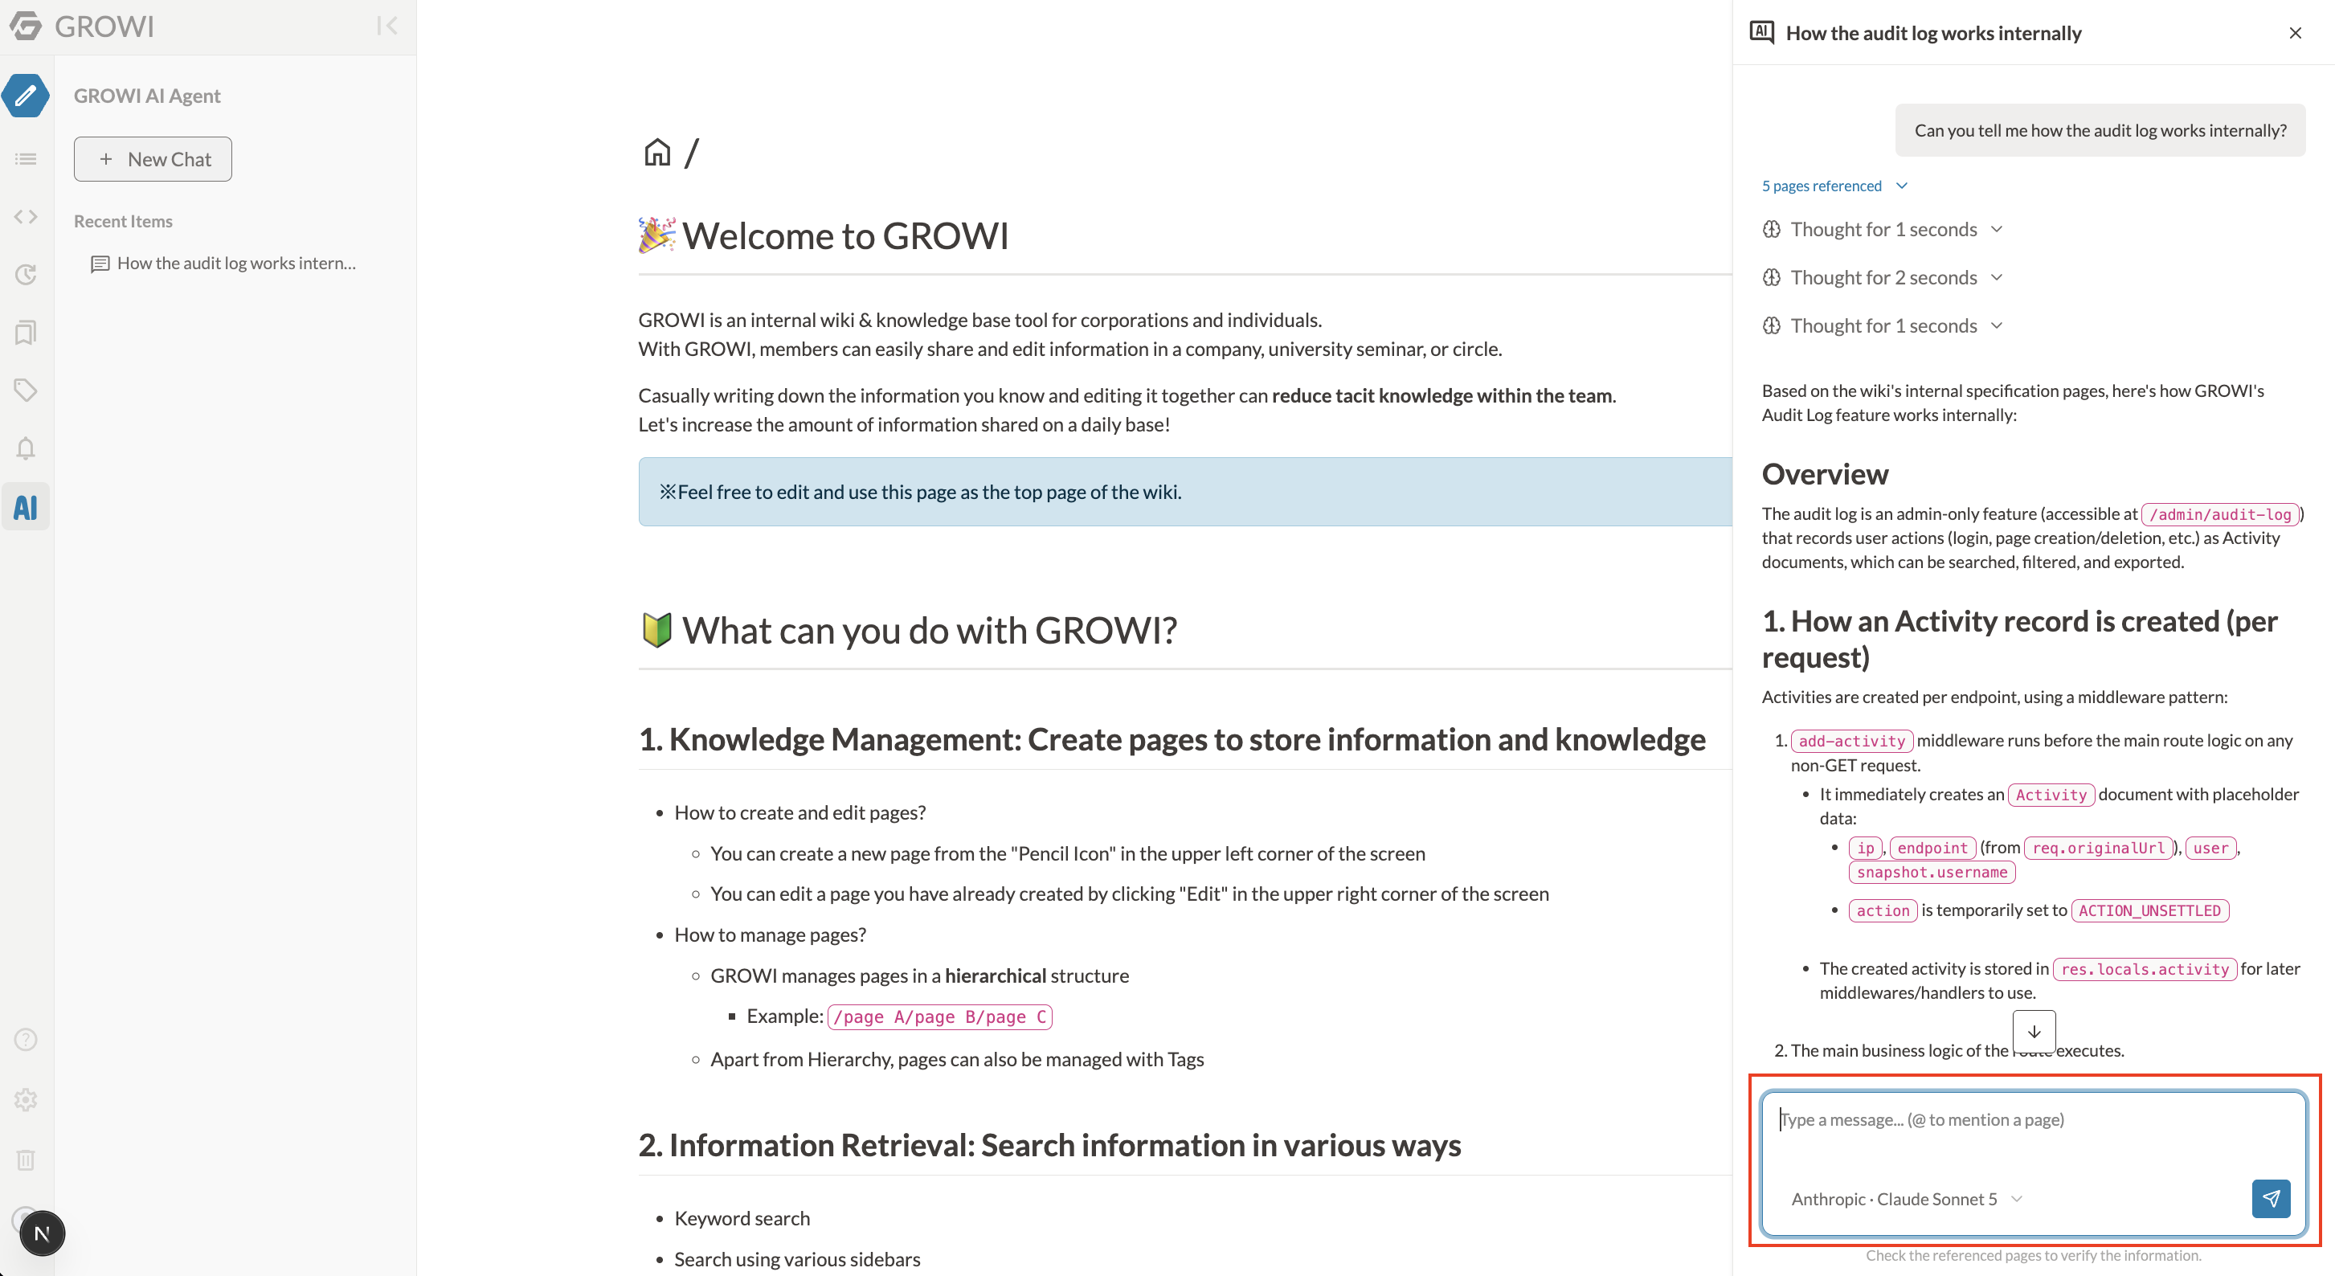The image size is (2335, 1276).
Task: Click the 'GROWI AI Agent' sidebar title
Action: coord(147,95)
